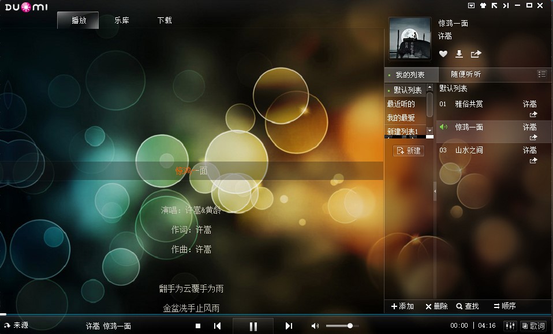
Task: Collapse the playlist panel with side handle
Action: click(x=435, y=192)
